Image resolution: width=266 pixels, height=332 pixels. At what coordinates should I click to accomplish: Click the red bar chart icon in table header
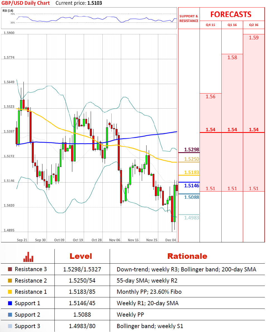(28, 257)
